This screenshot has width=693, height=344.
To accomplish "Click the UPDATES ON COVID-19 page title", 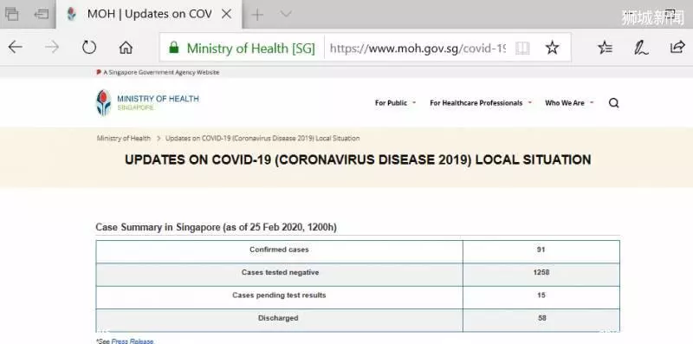I will 358,159.
